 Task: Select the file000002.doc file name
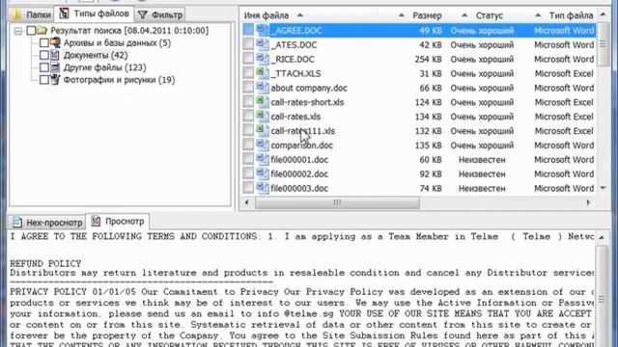(x=299, y=173)
